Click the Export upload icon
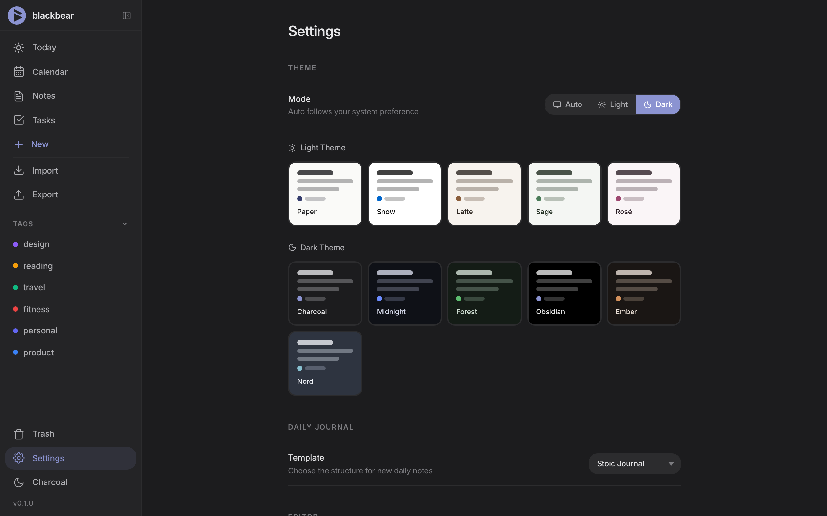Screen dimensions: 827x516 pos(19,194)
